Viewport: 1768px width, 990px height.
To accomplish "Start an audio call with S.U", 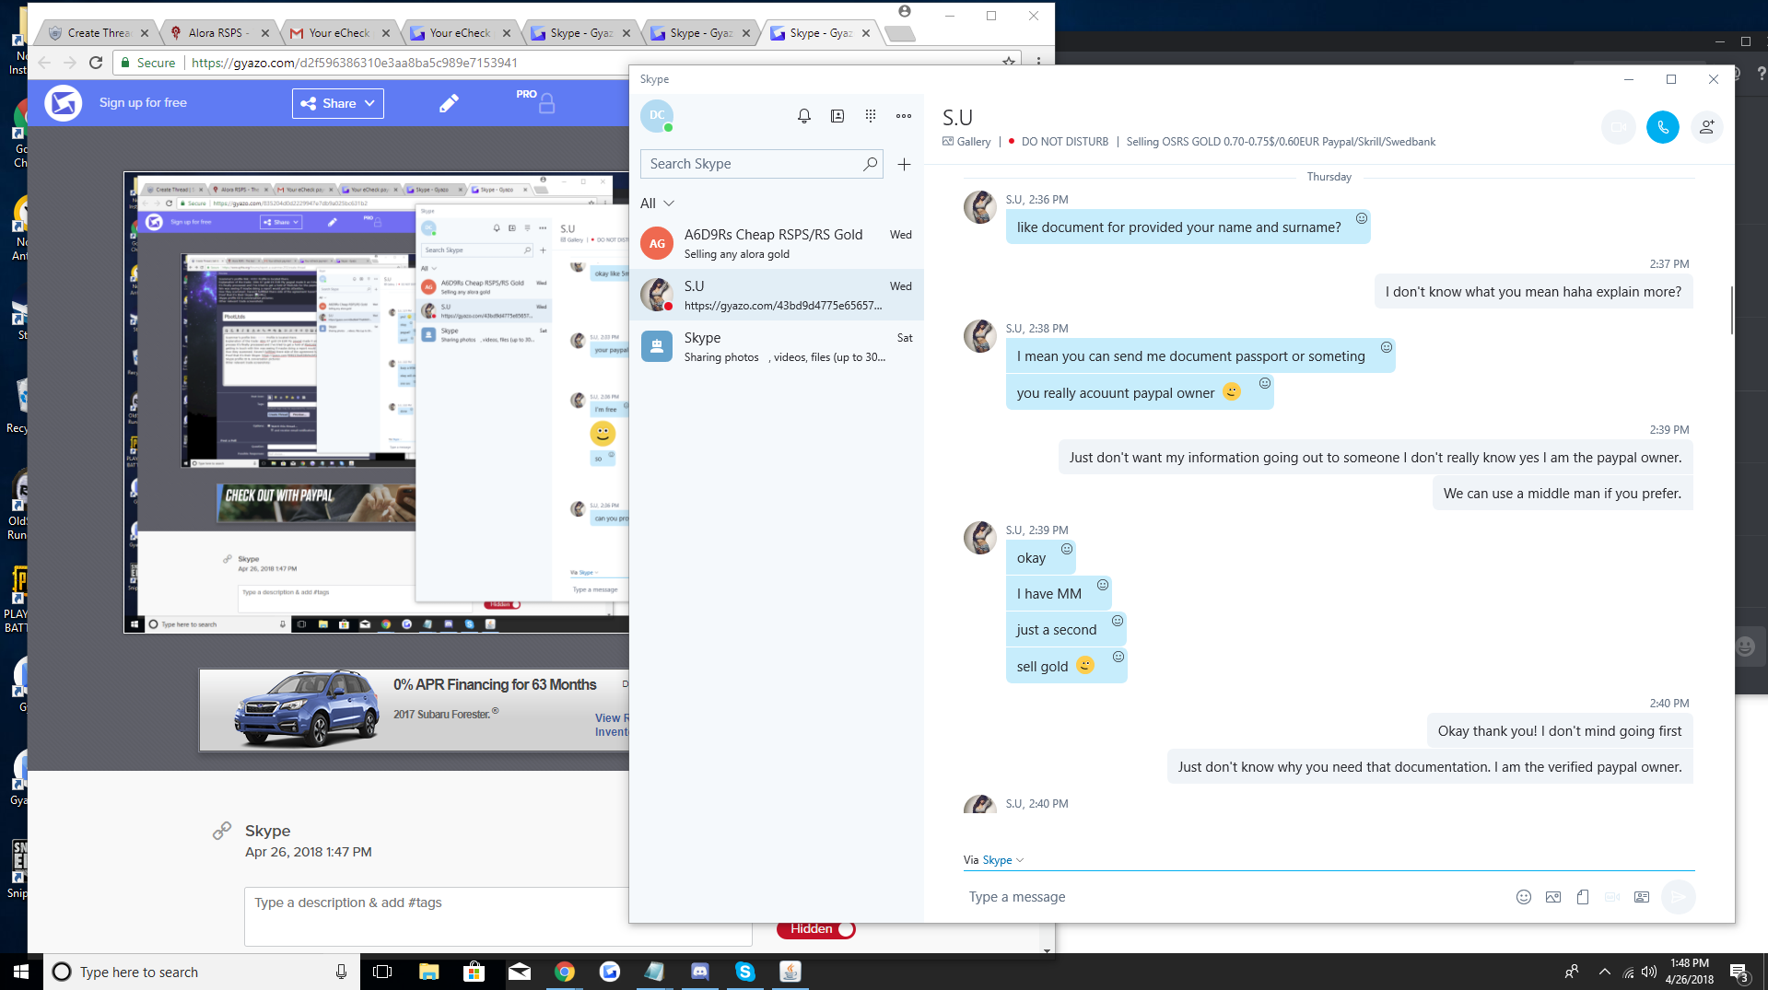I will pos(1663,127).
